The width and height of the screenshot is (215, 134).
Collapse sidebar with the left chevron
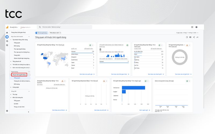click(28, 112)
